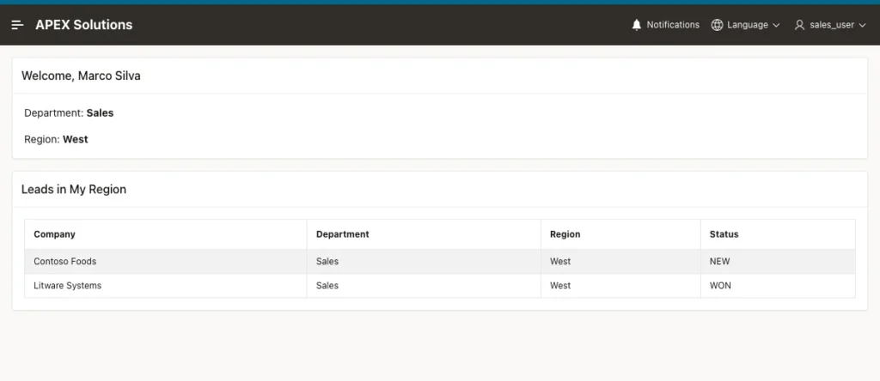
Task: Open the Language menu label
Action: point(748,25)
